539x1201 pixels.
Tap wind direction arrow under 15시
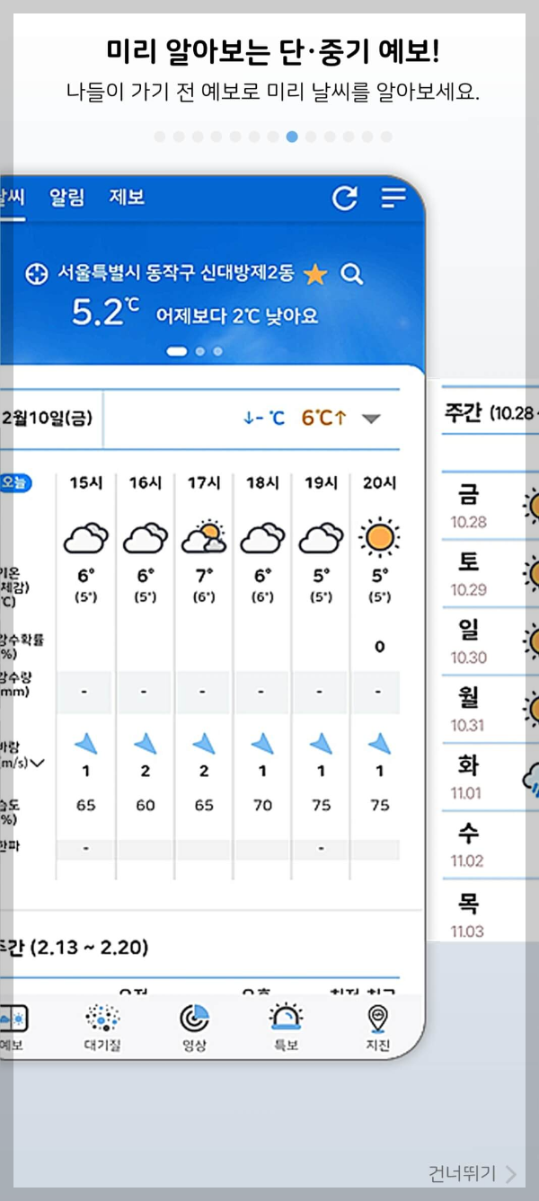(86, 743)
